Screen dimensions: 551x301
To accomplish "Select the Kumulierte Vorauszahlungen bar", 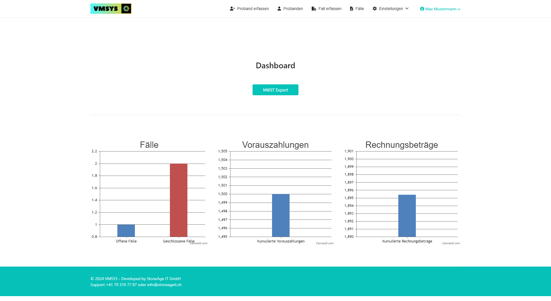I will pyautogui.click(x=281, y=215).
